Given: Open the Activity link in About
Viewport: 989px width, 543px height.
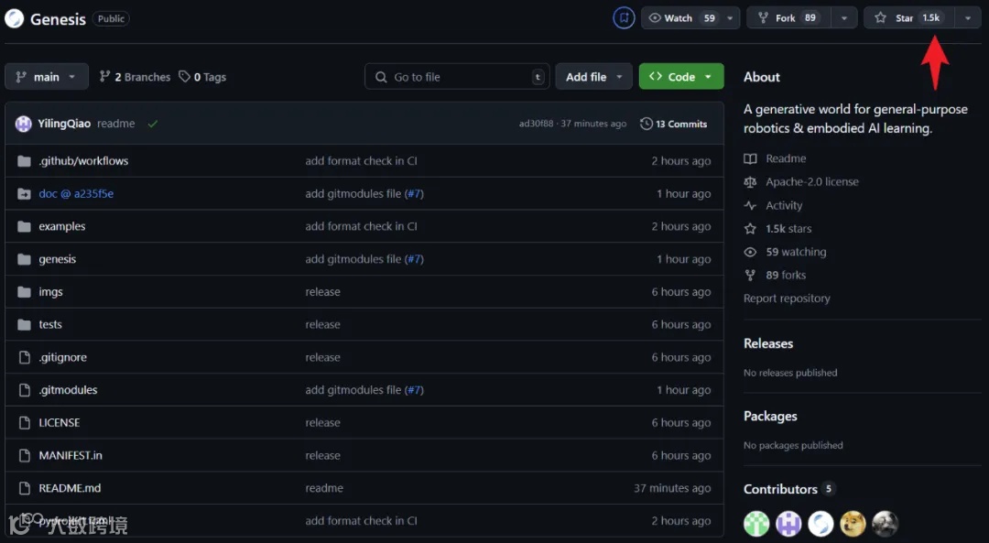Looking at the screenshot, I should pos(773,206).
